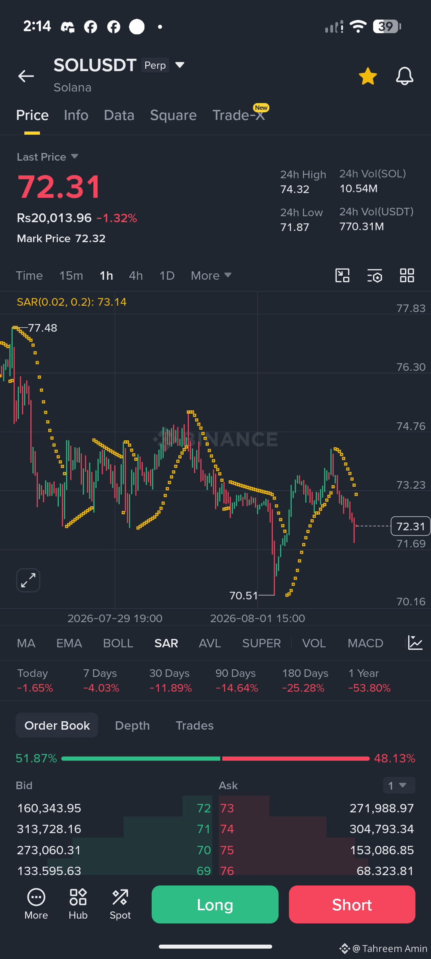
Task: Expand the More timeframes dropdown
Action: (x=211, y=275)
